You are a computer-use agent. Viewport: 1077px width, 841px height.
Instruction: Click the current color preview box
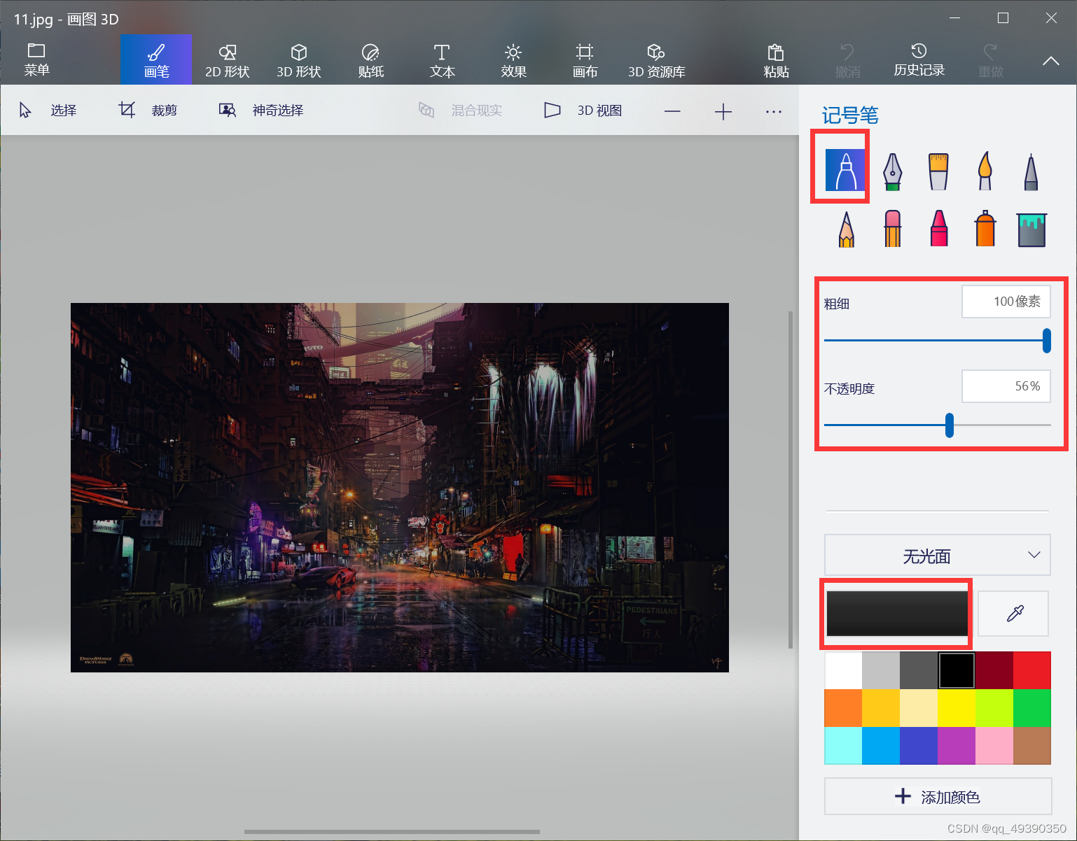click(x=896, y=614)
